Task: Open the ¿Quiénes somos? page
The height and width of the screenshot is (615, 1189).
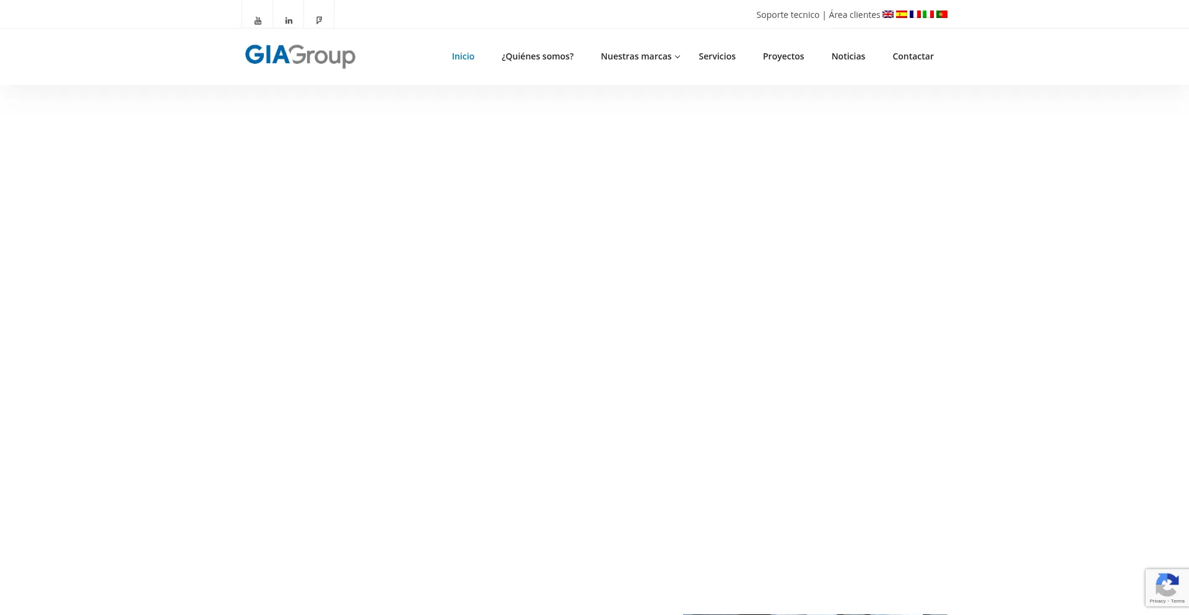Action: [x=537, y=56]
